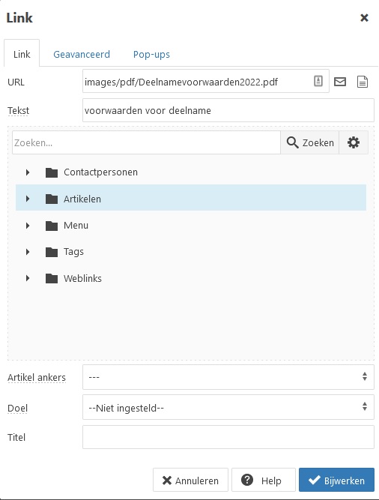This screenshot has height=500, width=379.
Task: Click the Contactpersonen folder icon
Action: 51,172
